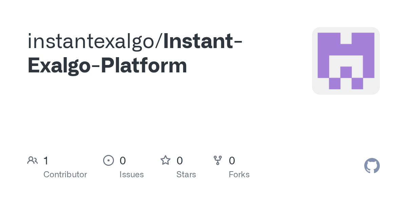Open the "instantexalgo/" owner name text
407x203 pixels.
92,41
